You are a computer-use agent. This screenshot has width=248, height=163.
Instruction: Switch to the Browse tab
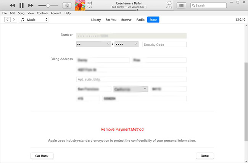[126, 20]
